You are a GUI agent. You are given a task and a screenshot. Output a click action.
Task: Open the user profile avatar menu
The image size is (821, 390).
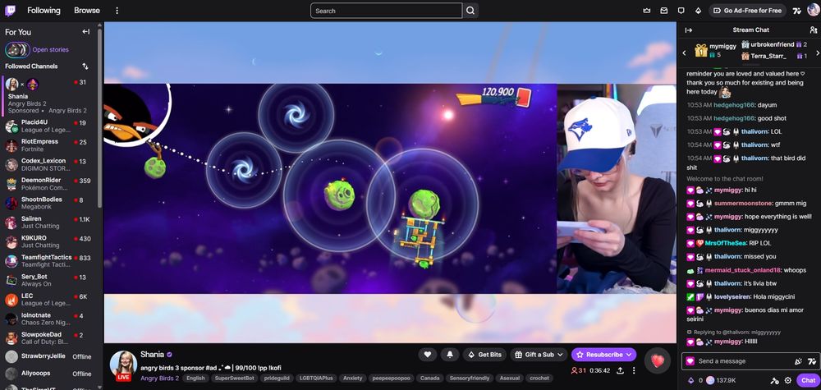tap(813, 11)
